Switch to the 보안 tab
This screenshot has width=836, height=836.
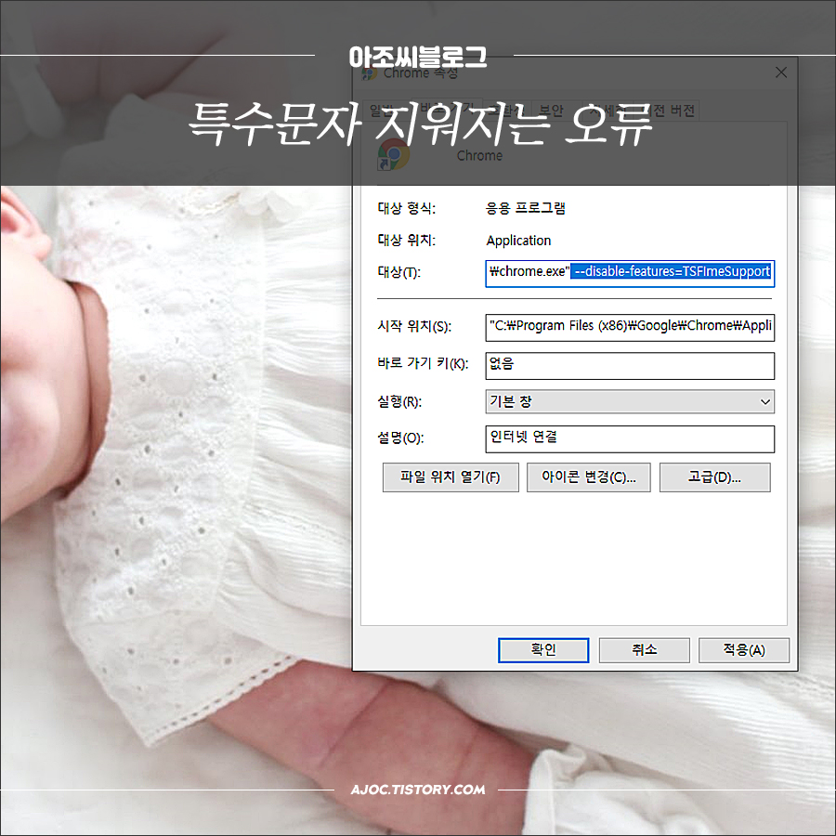pyautogui.click(x=551, y=111)
